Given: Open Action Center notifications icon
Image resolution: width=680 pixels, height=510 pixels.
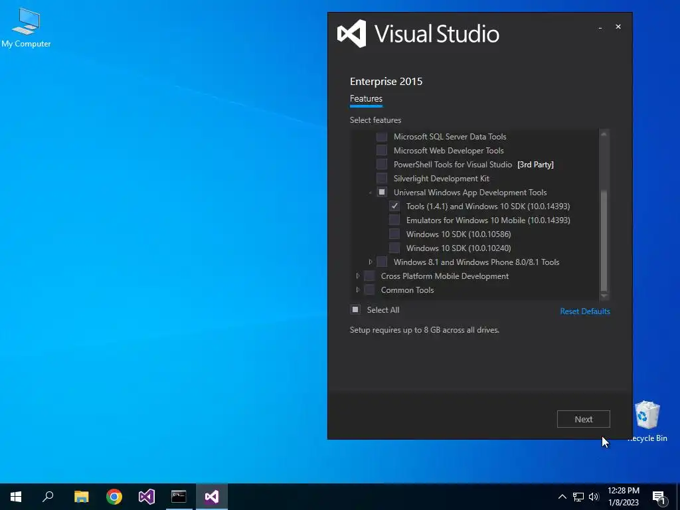Looking at the screenshot, I should (659, 497).
